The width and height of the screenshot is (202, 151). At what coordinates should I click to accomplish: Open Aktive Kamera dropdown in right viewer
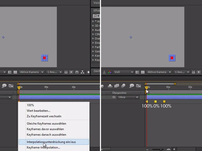tap(159, 72)
